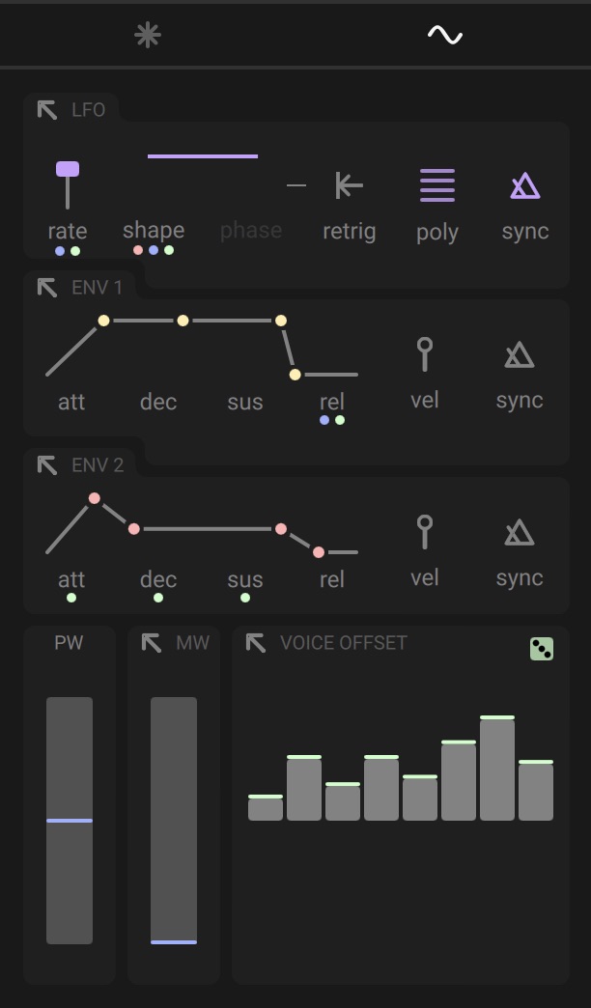This screenshot has height=1008, width=591.
Task: Toggle LFO retrig icon
Action: pos(350,185)
